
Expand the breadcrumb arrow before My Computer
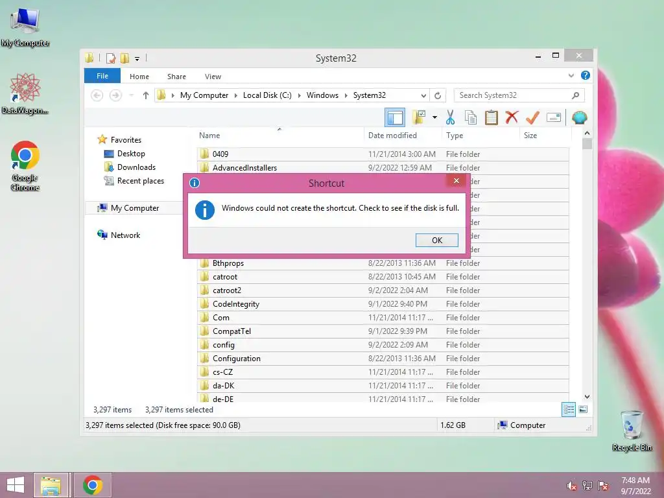(x=172, y=95)
